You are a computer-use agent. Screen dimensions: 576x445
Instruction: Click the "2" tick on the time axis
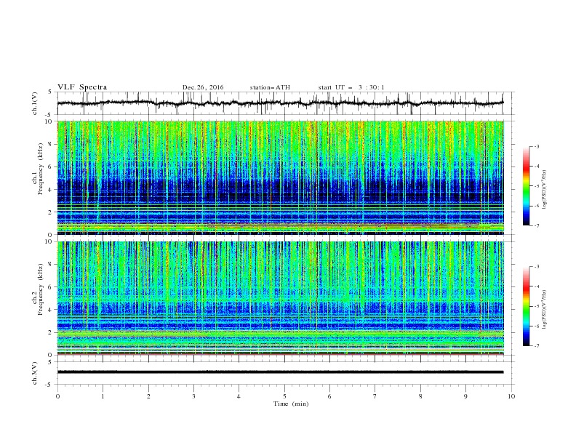(148, 396)
